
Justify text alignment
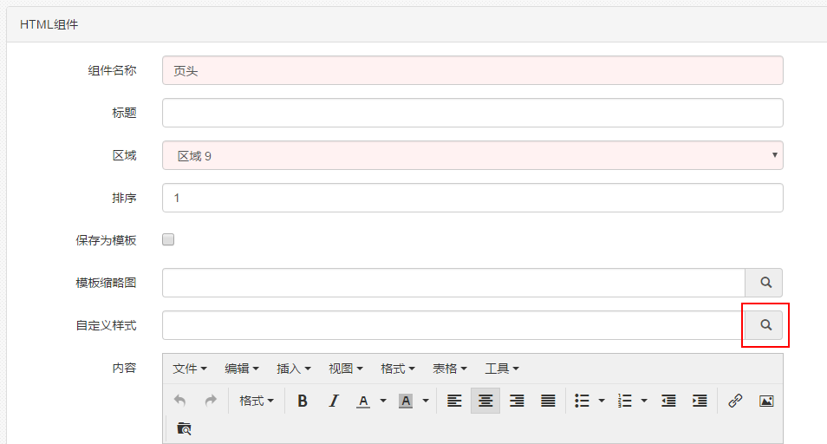click(x=548, y=401)
